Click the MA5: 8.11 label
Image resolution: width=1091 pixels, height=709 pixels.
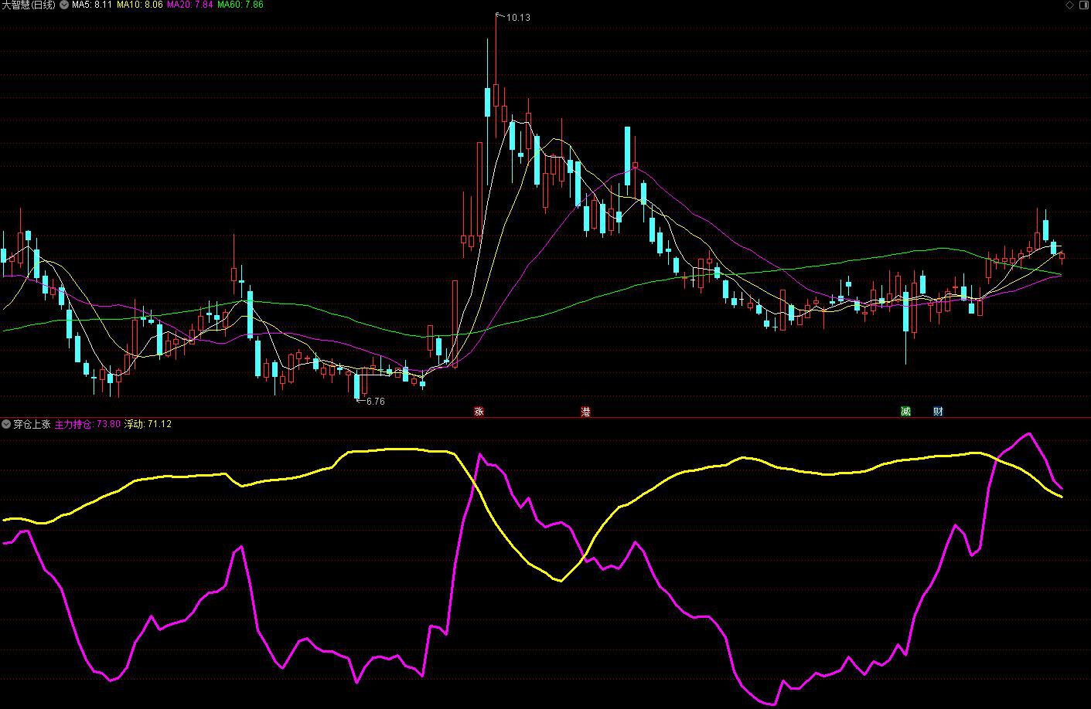92,5
